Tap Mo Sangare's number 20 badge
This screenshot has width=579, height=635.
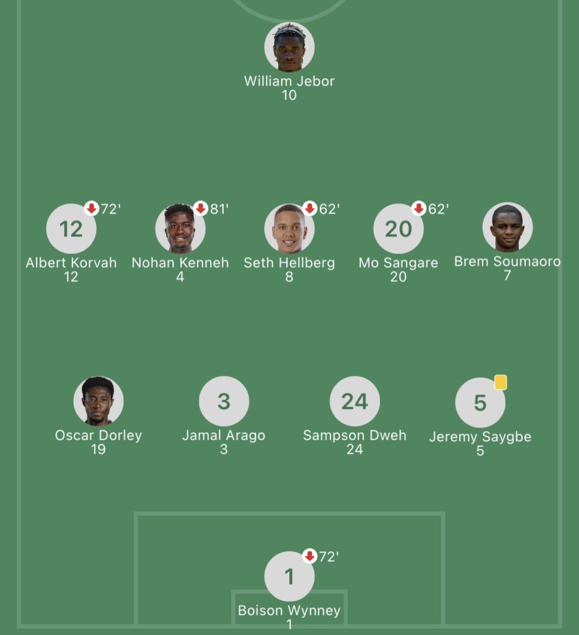pyautogui.click(x=399, y=228)
